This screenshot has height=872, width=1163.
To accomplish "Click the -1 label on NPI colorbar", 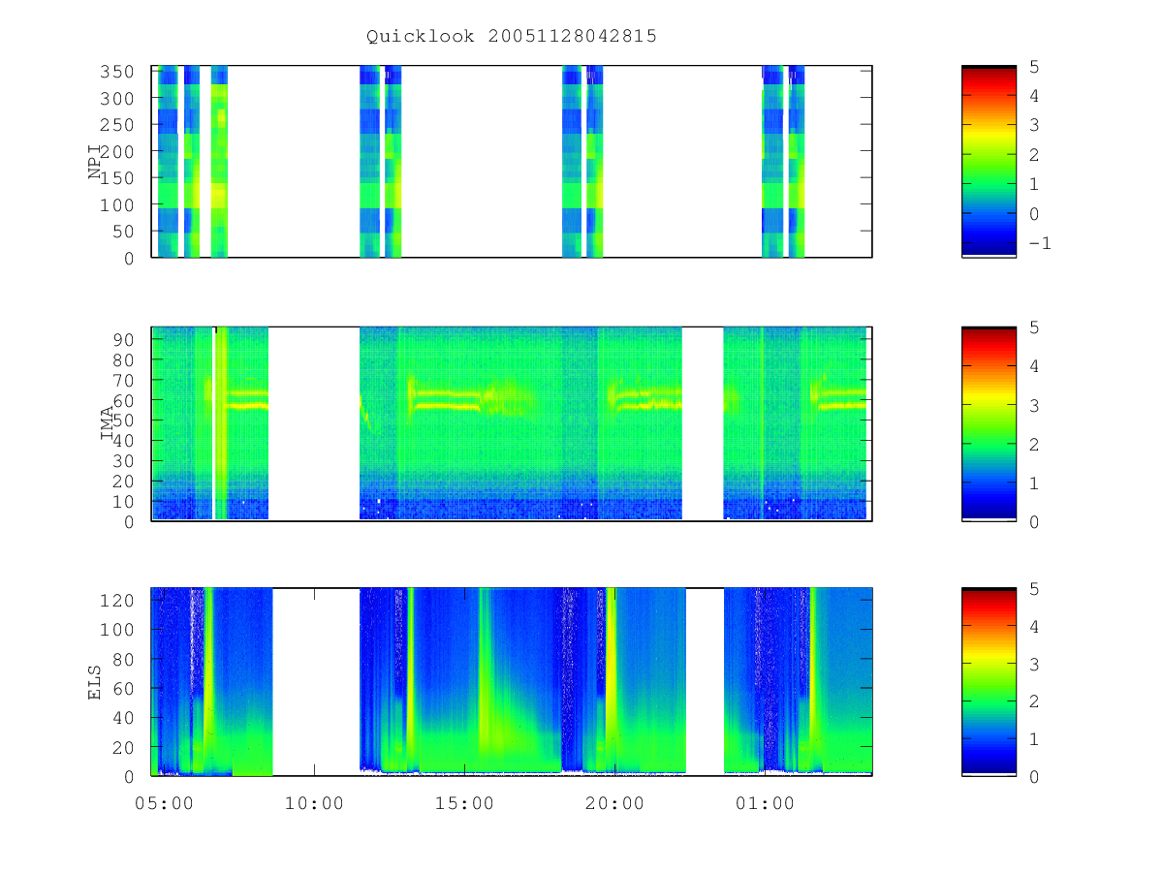I will click(1039, 243).
